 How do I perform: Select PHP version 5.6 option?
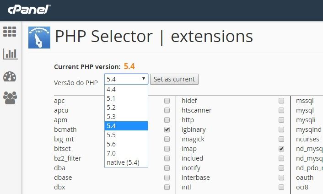[x=126, y=144]
